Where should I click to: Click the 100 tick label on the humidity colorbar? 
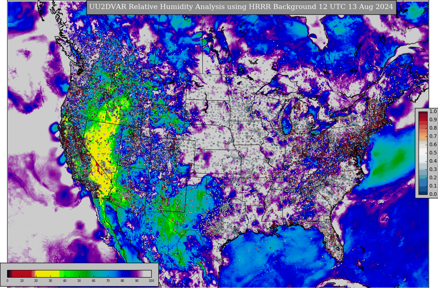point(151,281)
